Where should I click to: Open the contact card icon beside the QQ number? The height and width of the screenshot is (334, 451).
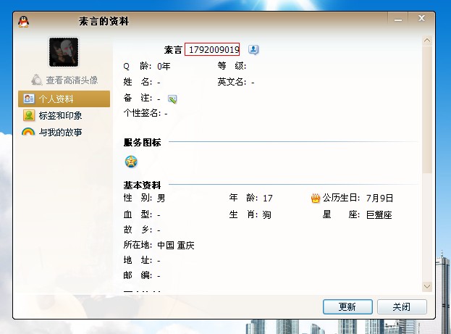click(253, 49)
